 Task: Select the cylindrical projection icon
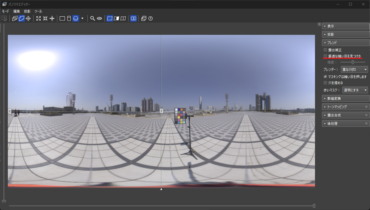point(68,18)
